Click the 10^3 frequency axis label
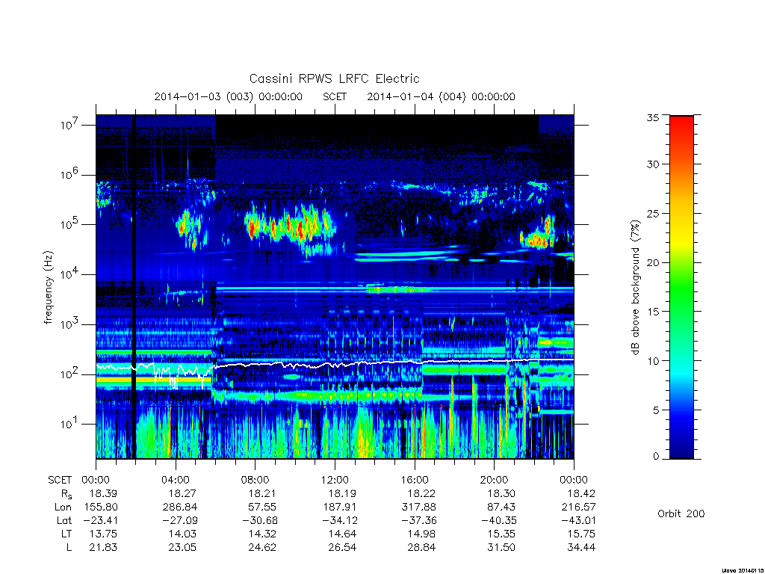Screen dimensions: 765x574 (x=69, y=324)
